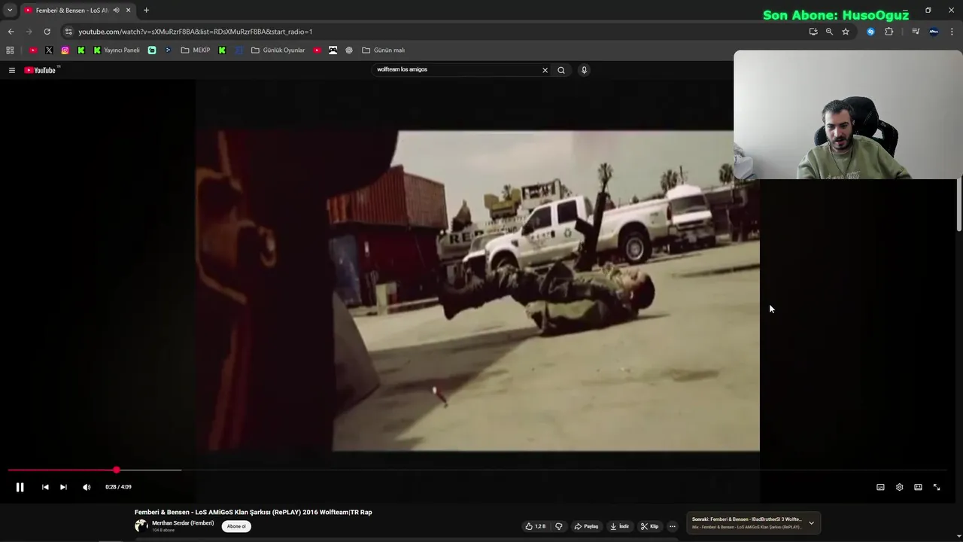This screenshot has width=963, height=542.
Task: Open the zoom magnifier in address bar
Action: click(x=829, y=32)
